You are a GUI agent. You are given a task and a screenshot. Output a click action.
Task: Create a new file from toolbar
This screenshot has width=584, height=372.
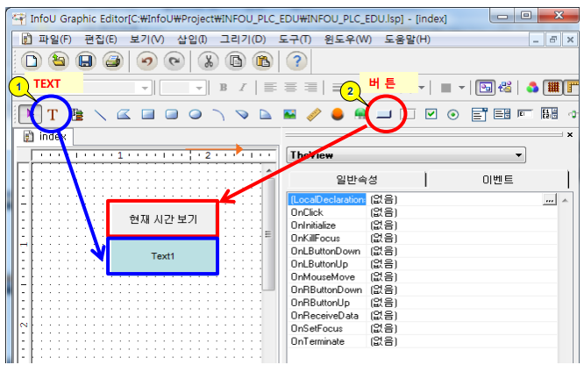32,61
